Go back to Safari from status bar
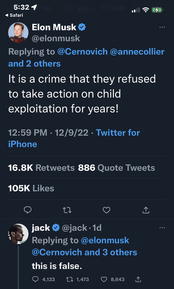Image resolution: width=174 pixels, height=289 pixels. (14, 15)
